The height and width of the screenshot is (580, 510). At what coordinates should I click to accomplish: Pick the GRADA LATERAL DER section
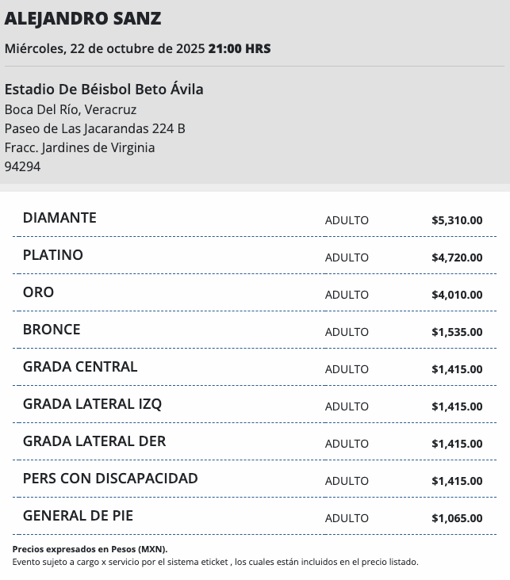click(94, 441)
